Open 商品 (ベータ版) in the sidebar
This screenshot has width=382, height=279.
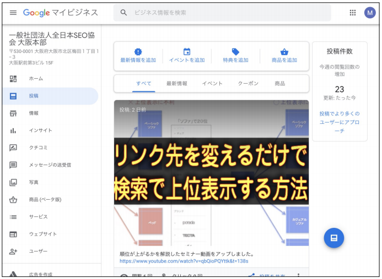click(x=50, y=200)
